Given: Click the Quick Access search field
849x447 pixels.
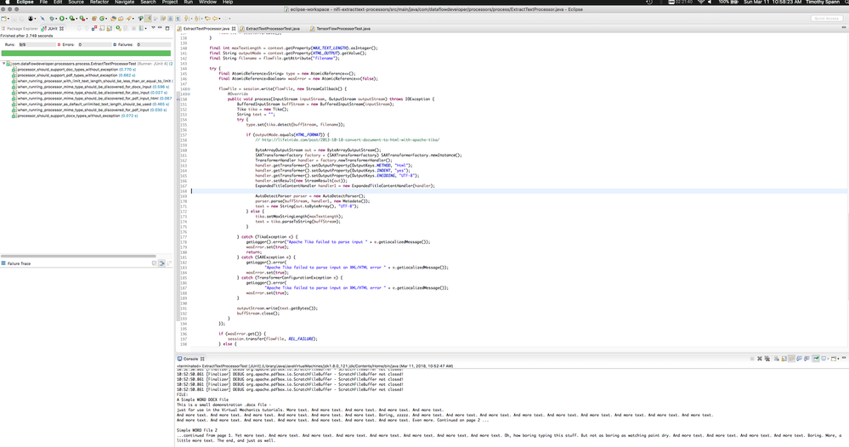Looking at the screenshot, I should tap(826, 19).
